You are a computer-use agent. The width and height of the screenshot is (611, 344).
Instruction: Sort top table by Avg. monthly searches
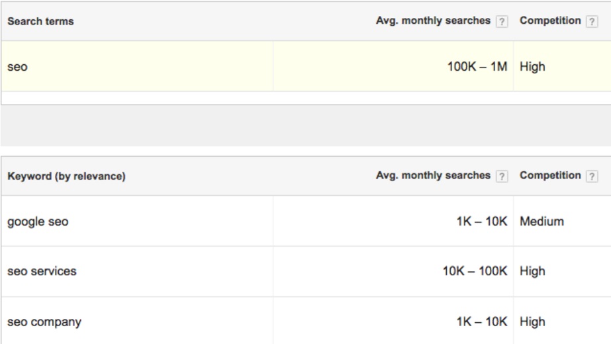(x=433, y=21)
